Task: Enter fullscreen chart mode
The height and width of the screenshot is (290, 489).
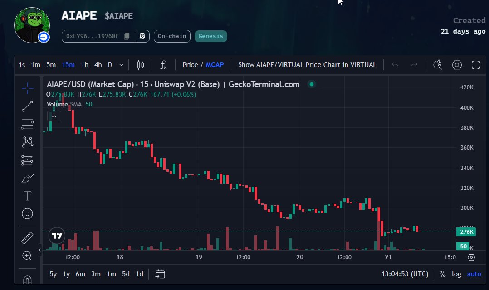Action: point(476,65)
